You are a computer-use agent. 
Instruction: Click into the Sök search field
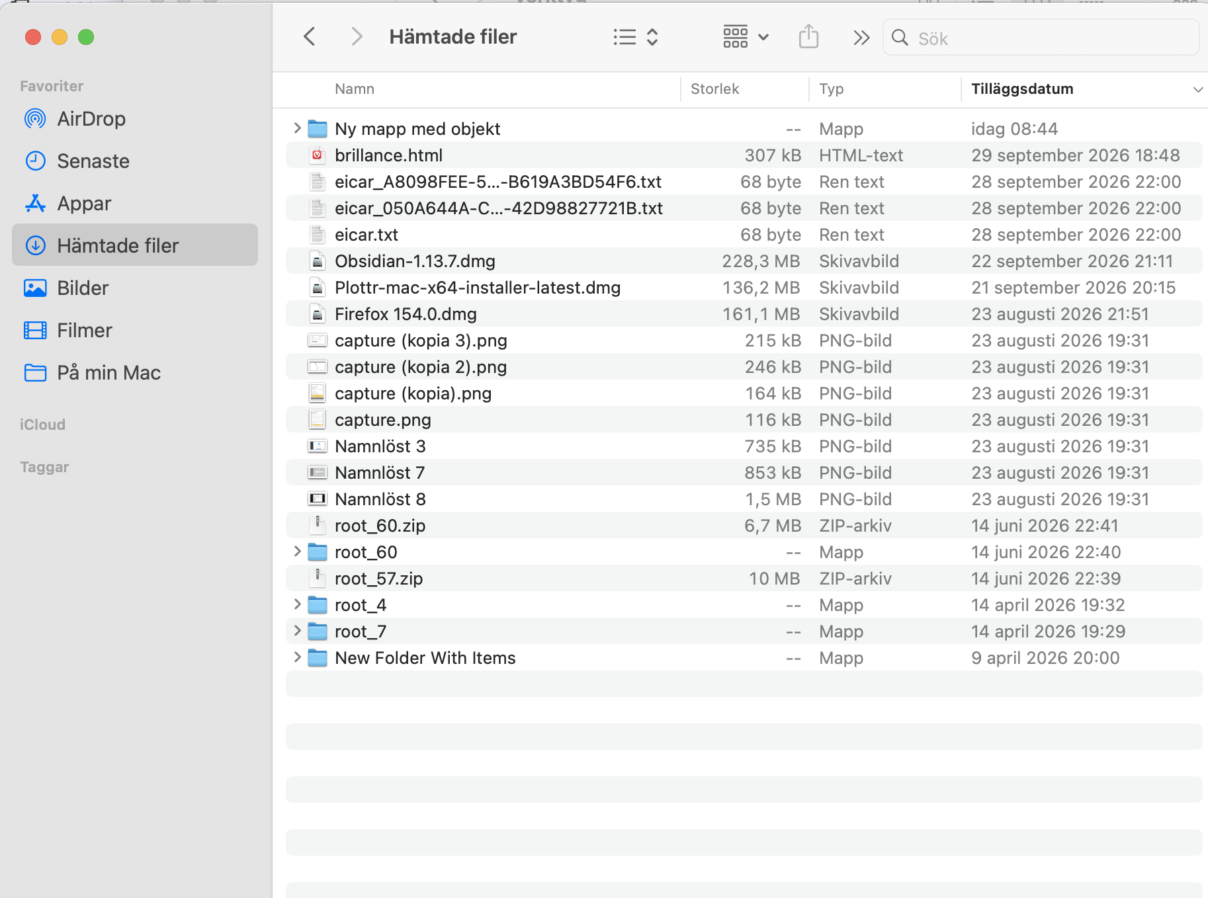[x=1041, y=38]
